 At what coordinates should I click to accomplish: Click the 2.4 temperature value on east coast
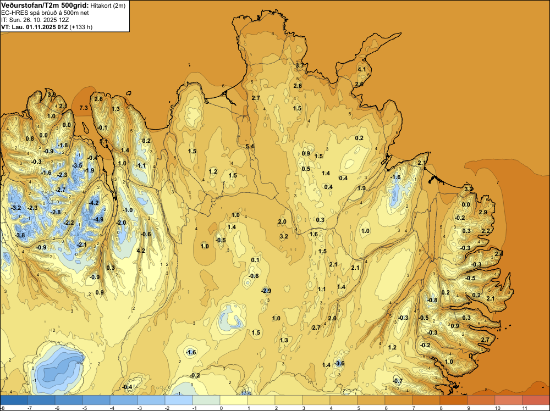tap(499, 254)
